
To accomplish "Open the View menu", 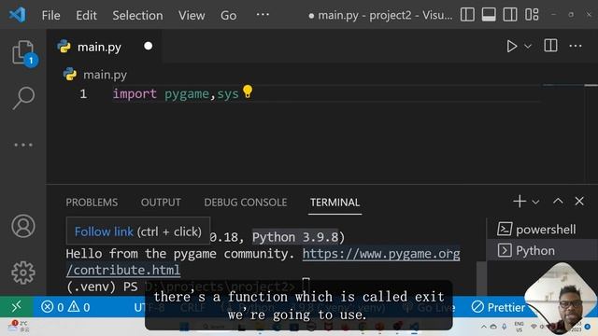I will pyautogui.click(x=192, y=15).
